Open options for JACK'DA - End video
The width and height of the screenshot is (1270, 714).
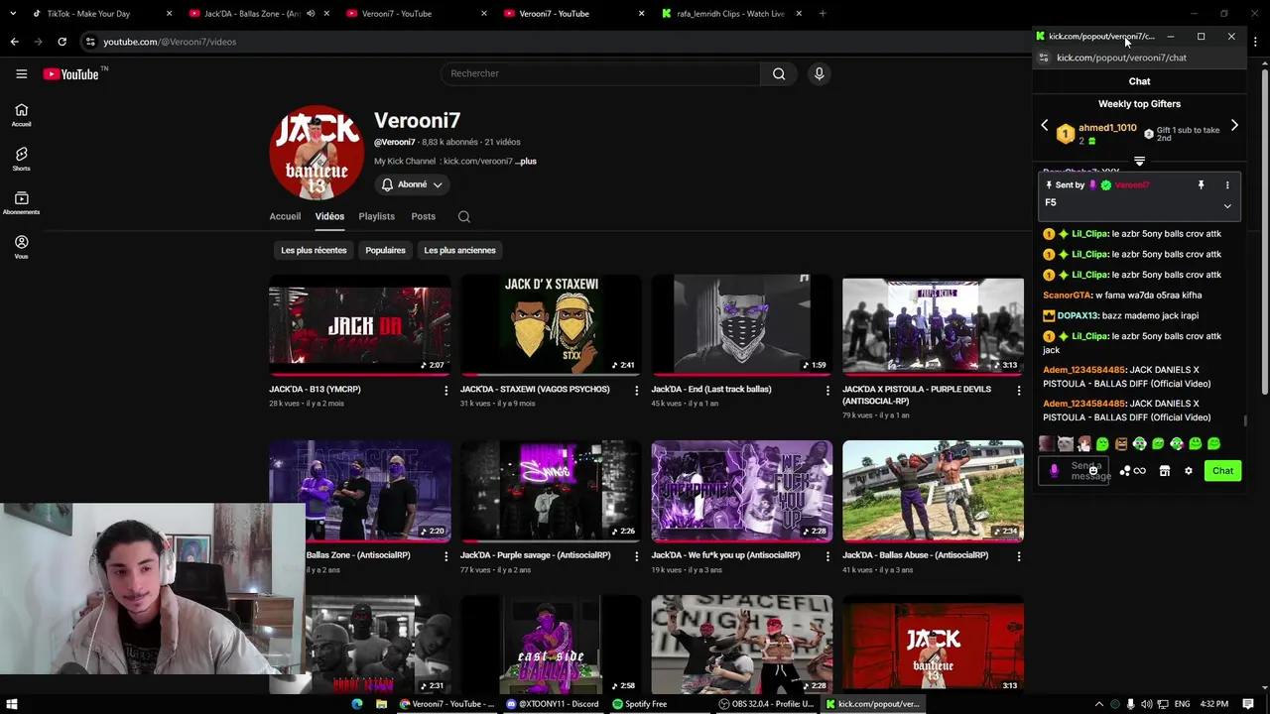click(827, 390)
